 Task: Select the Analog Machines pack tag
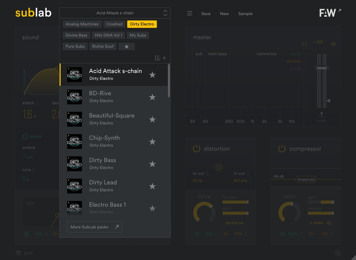pos(82,24)
